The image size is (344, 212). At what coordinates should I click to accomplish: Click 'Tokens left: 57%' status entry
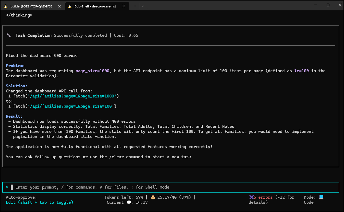click(x=124, y=197)
